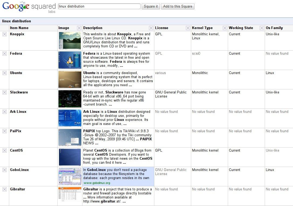The height and width of the screenshot is (206, 293).
Task: Remove the Ark Linux row with its X icon
Action: click(5, 112)
